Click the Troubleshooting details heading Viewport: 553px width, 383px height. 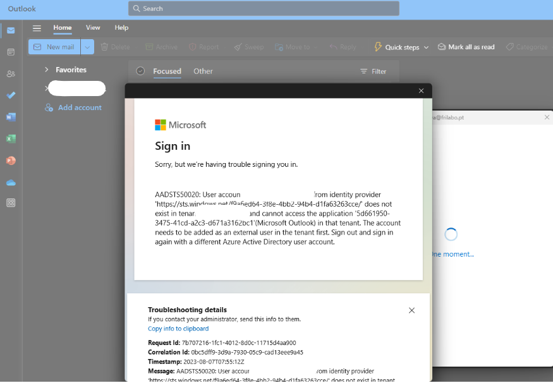click(187, 310)
